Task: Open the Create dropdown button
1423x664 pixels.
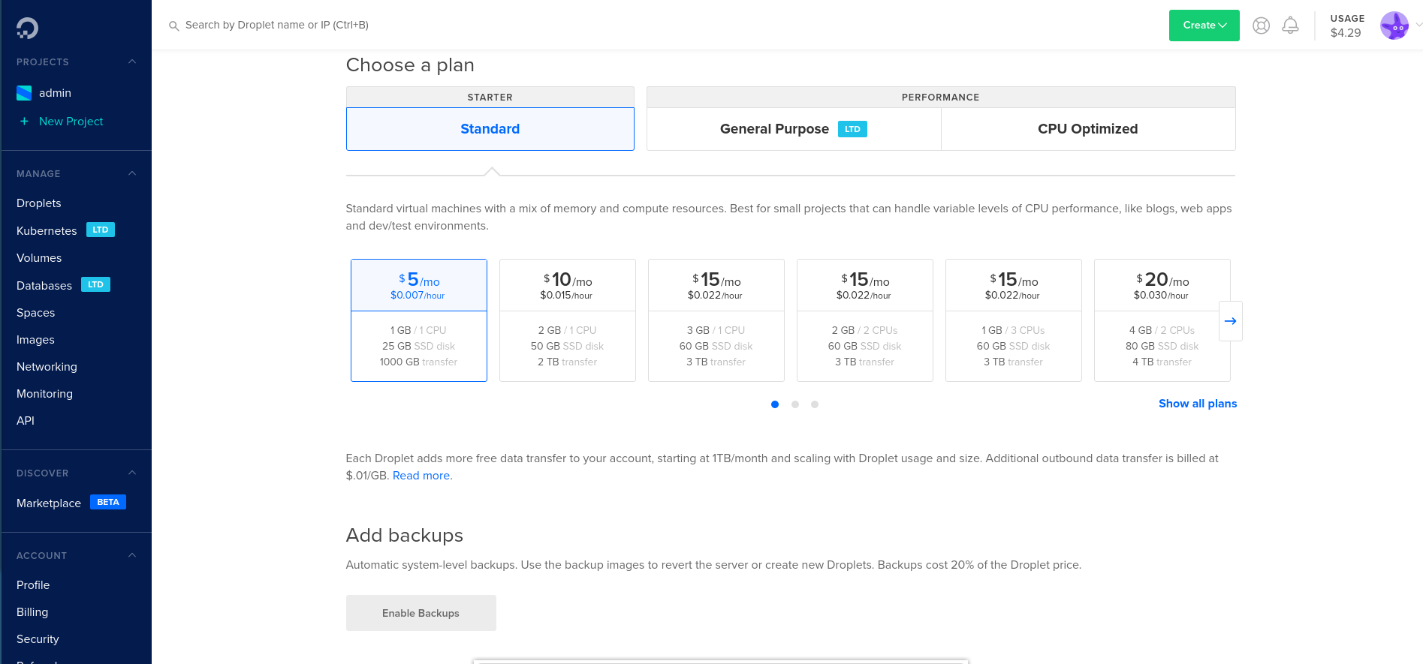Action: (x=1204, y=26)
